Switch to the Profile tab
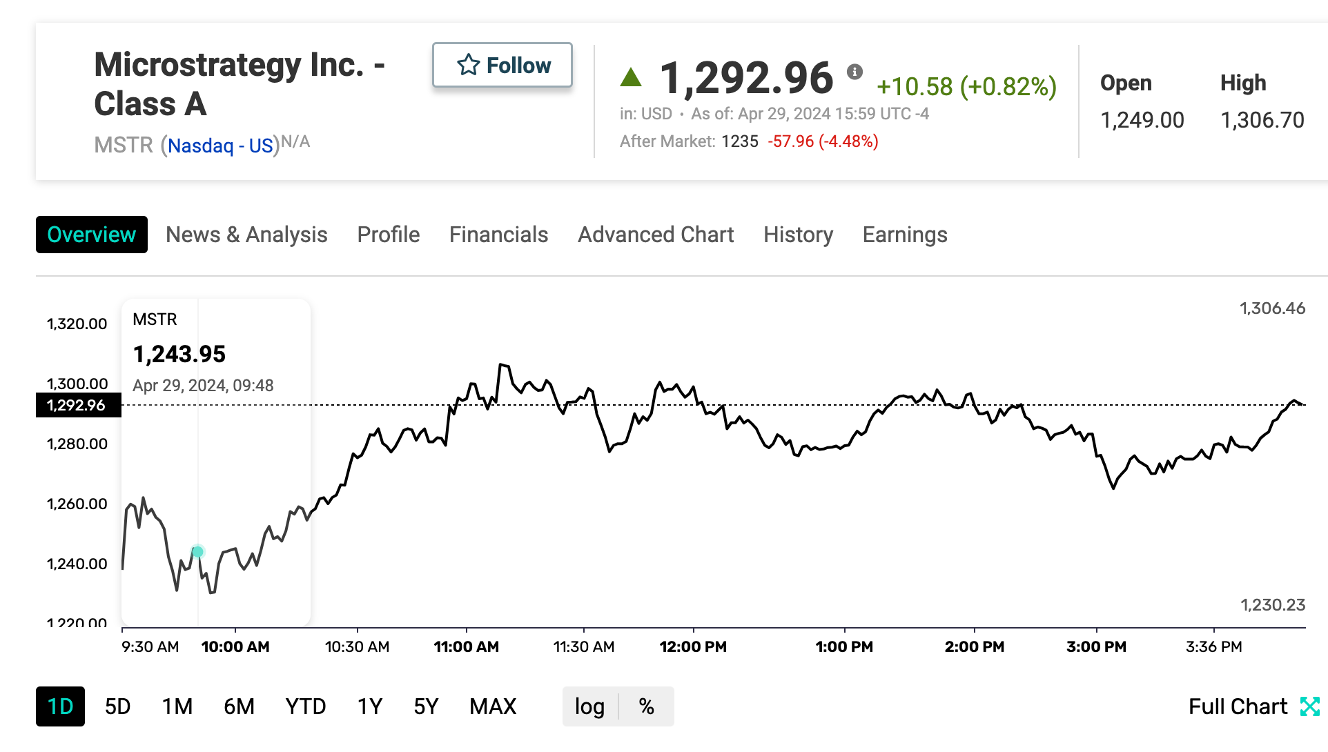 pyautogui.click(x=388, y=235)
